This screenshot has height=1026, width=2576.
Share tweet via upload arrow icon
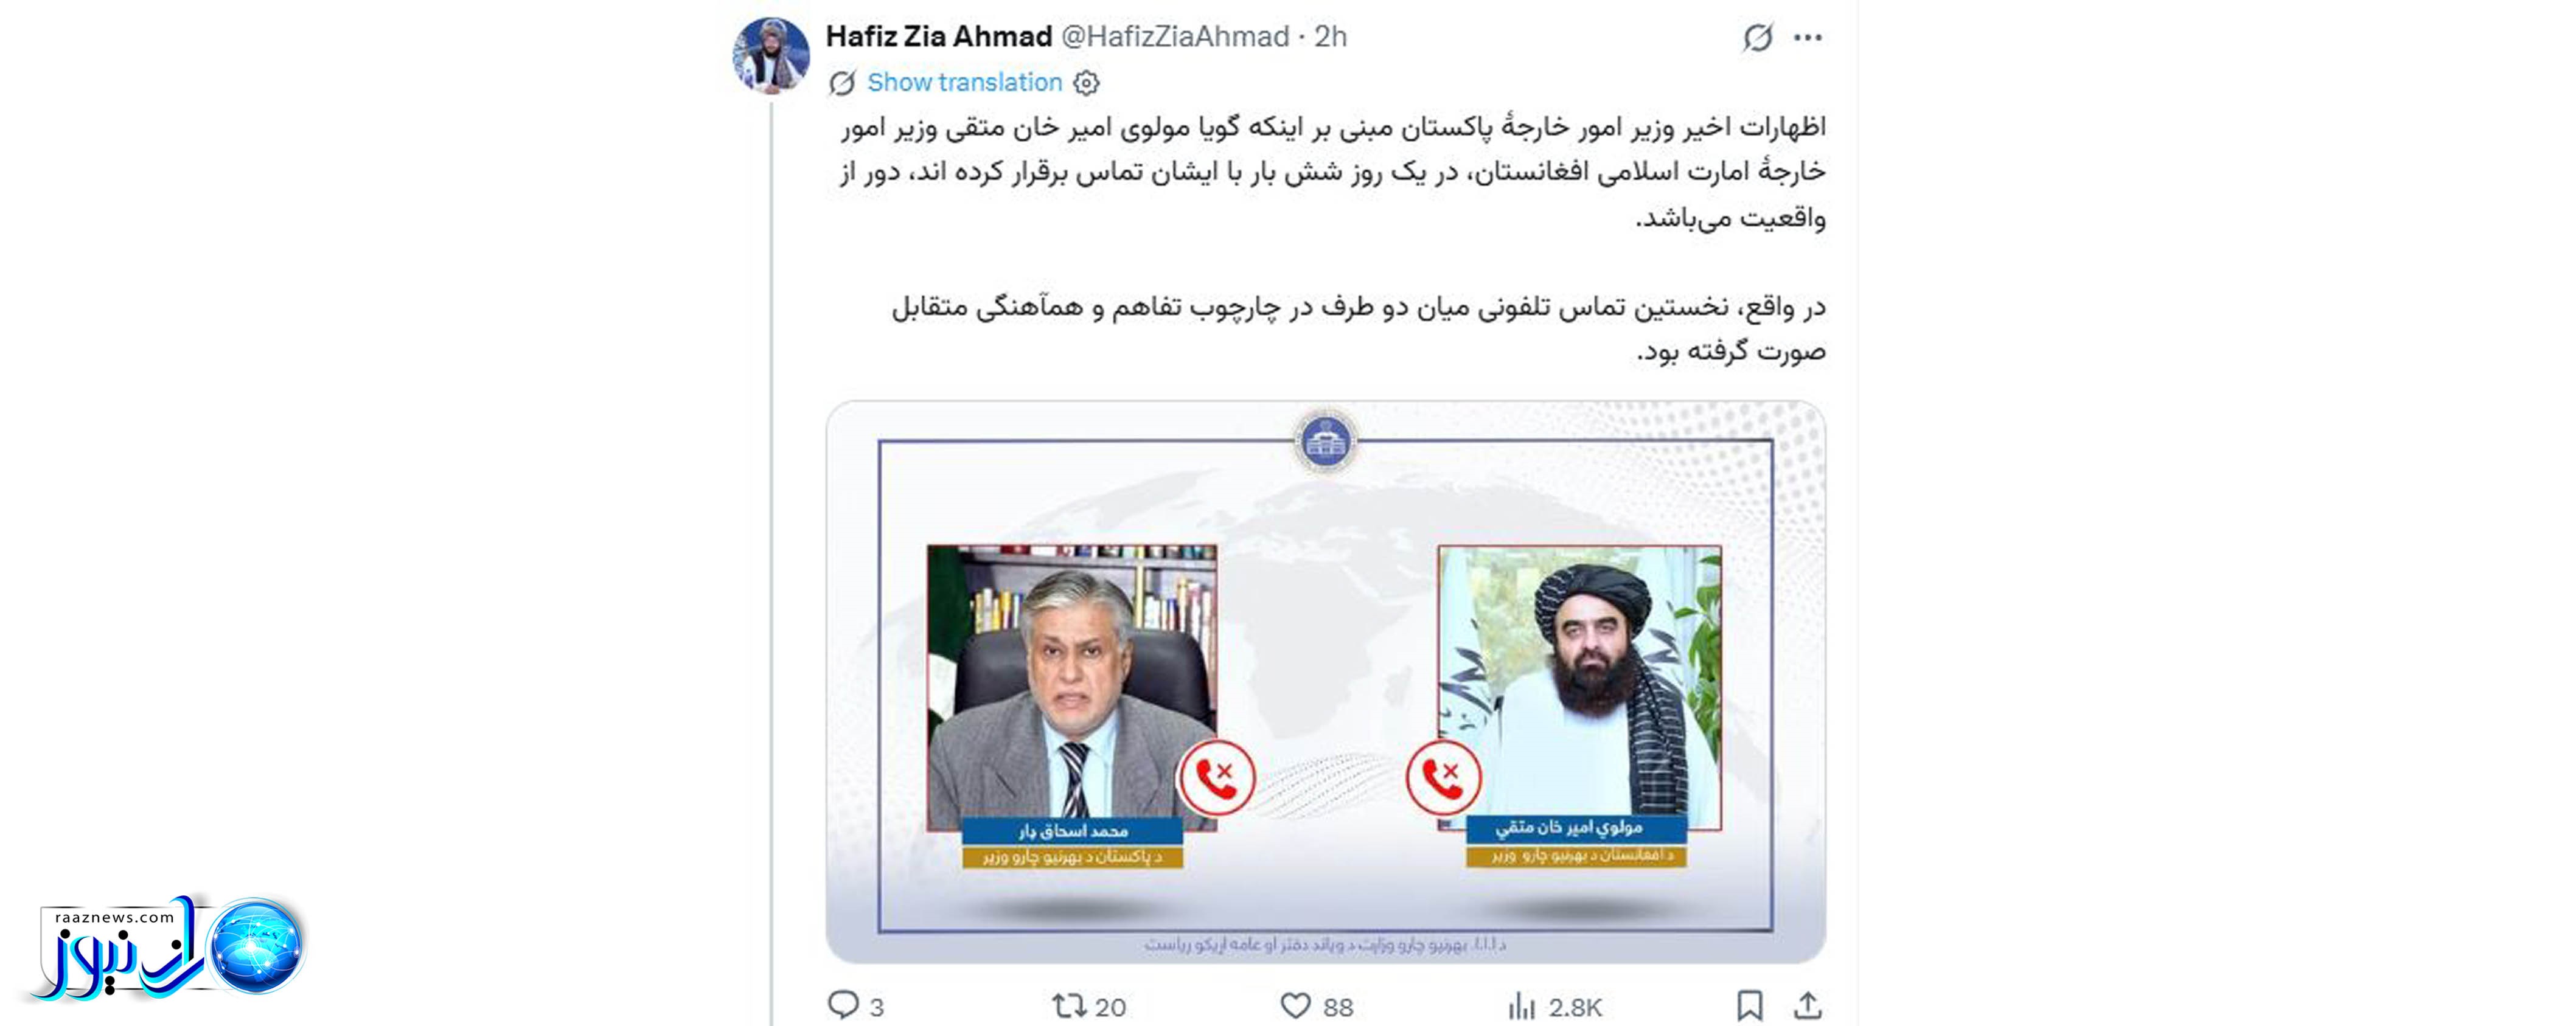click(x=1807, y=1005)
